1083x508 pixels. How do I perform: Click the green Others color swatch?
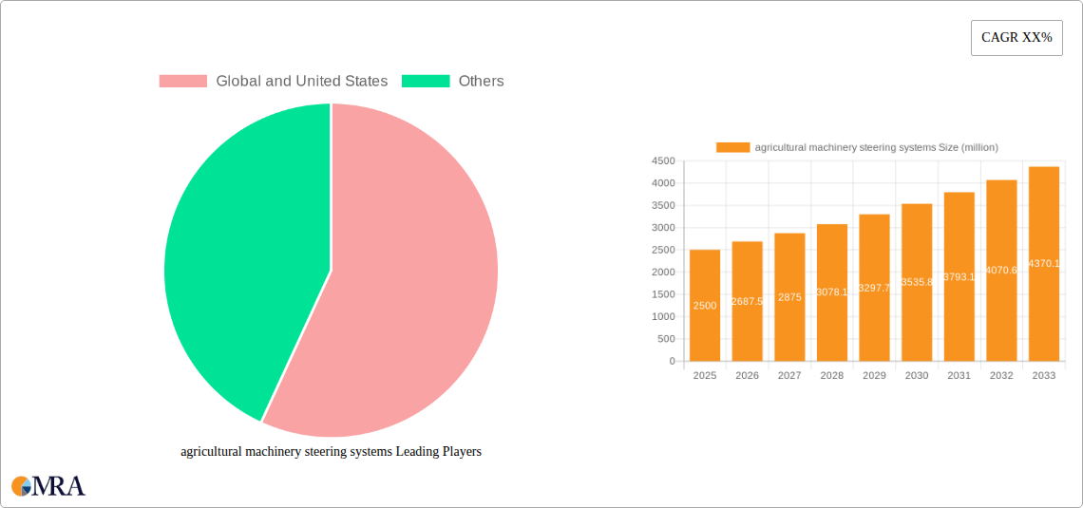425,82
